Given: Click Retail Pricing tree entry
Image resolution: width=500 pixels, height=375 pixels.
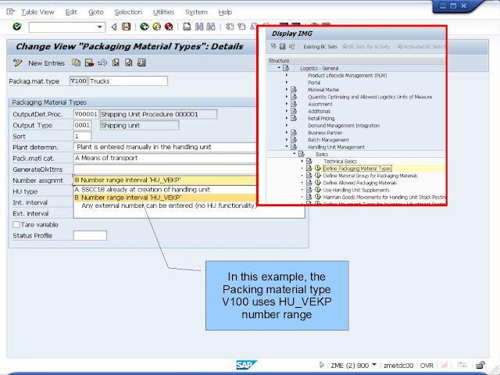Looking at the screenshot, I should (x=321, y=118).
